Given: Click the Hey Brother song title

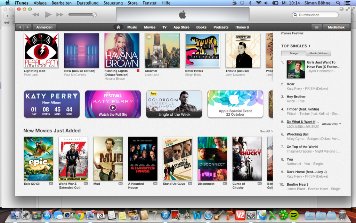Looking at the screenshot, I should tap(296, 97).
